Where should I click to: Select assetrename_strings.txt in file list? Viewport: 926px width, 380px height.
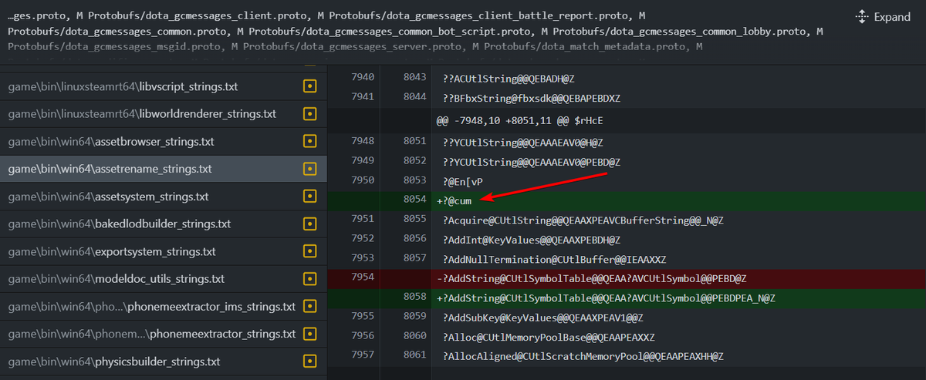(164, 169)
